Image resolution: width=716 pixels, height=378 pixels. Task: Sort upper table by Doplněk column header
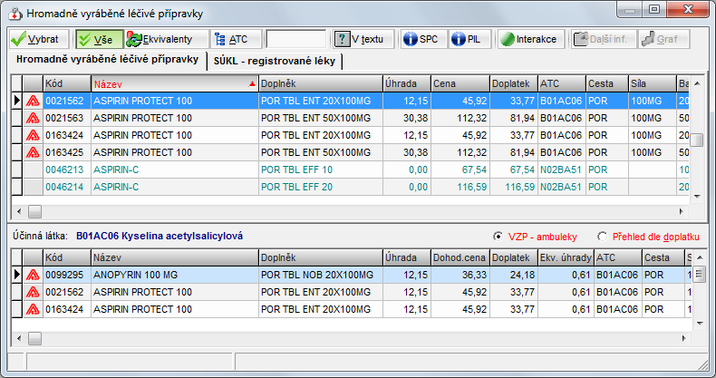pos(321,83)
